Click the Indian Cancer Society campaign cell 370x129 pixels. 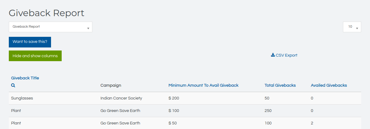pyautogui.click(x=121, y=98)
